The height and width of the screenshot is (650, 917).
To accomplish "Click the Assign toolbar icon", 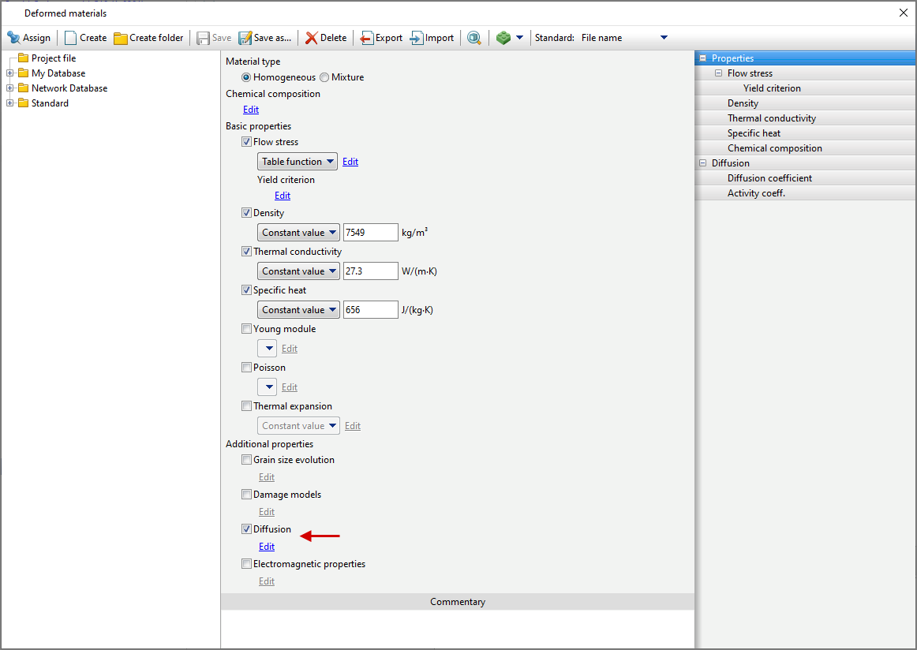I will click(13, 38).
